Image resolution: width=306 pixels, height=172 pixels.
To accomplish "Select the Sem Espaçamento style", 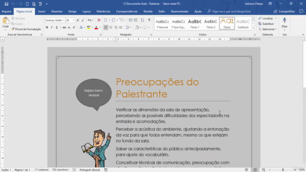I will (178, 23).
